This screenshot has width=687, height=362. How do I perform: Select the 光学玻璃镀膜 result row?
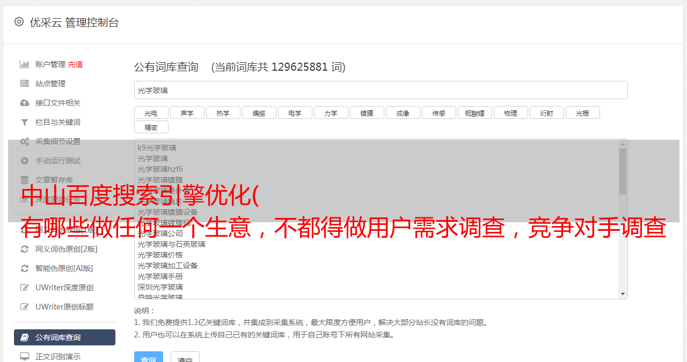click(160, 180)
